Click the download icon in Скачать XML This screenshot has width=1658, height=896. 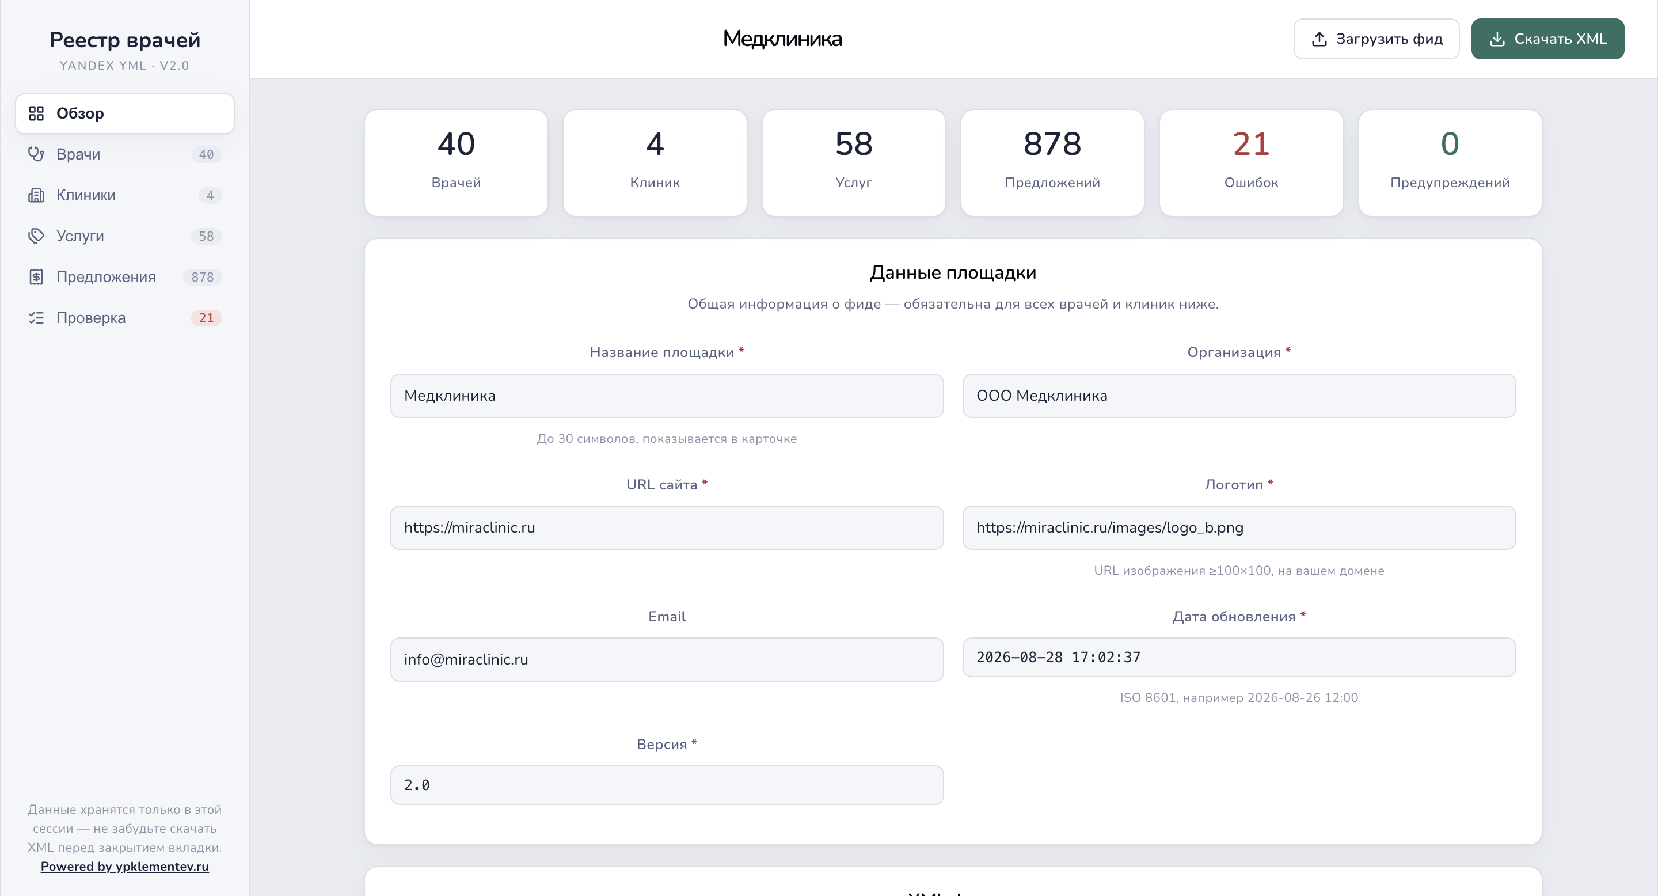1498,39
